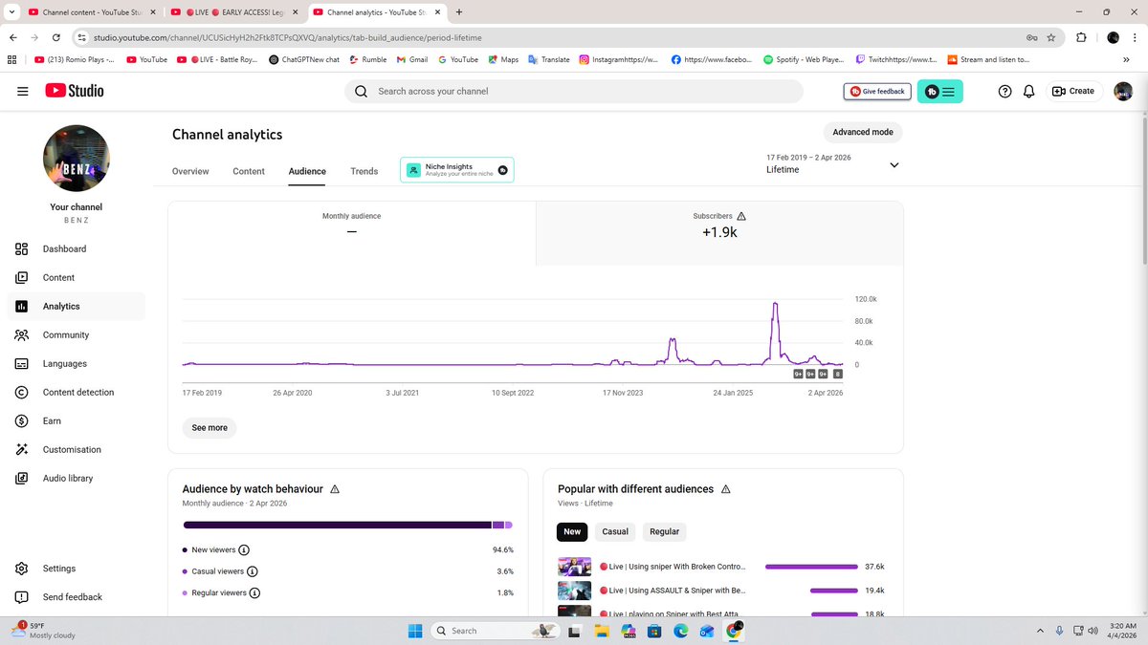
Task: Click the See more button
Action: [210, 428]
